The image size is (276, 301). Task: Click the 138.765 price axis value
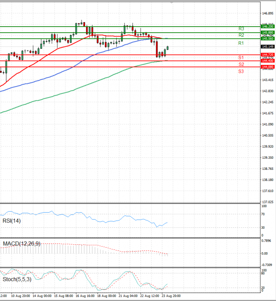point(268,169)
